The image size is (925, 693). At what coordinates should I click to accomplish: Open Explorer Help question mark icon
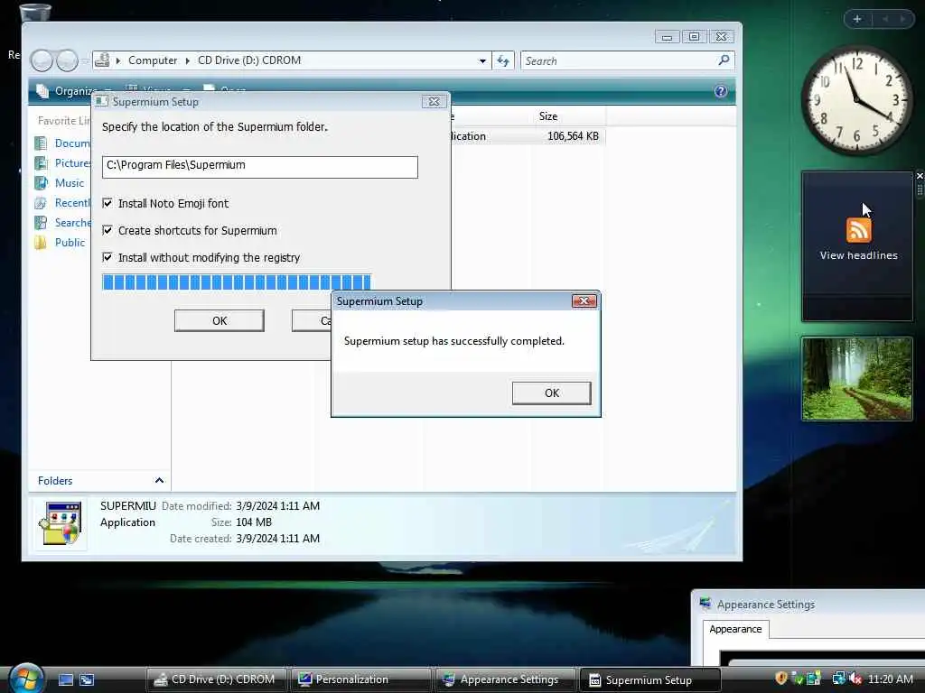pyautogui.click(x=720, y=91)
